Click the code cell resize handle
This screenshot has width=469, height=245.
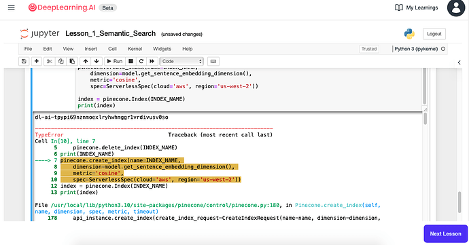coord(425,109)
